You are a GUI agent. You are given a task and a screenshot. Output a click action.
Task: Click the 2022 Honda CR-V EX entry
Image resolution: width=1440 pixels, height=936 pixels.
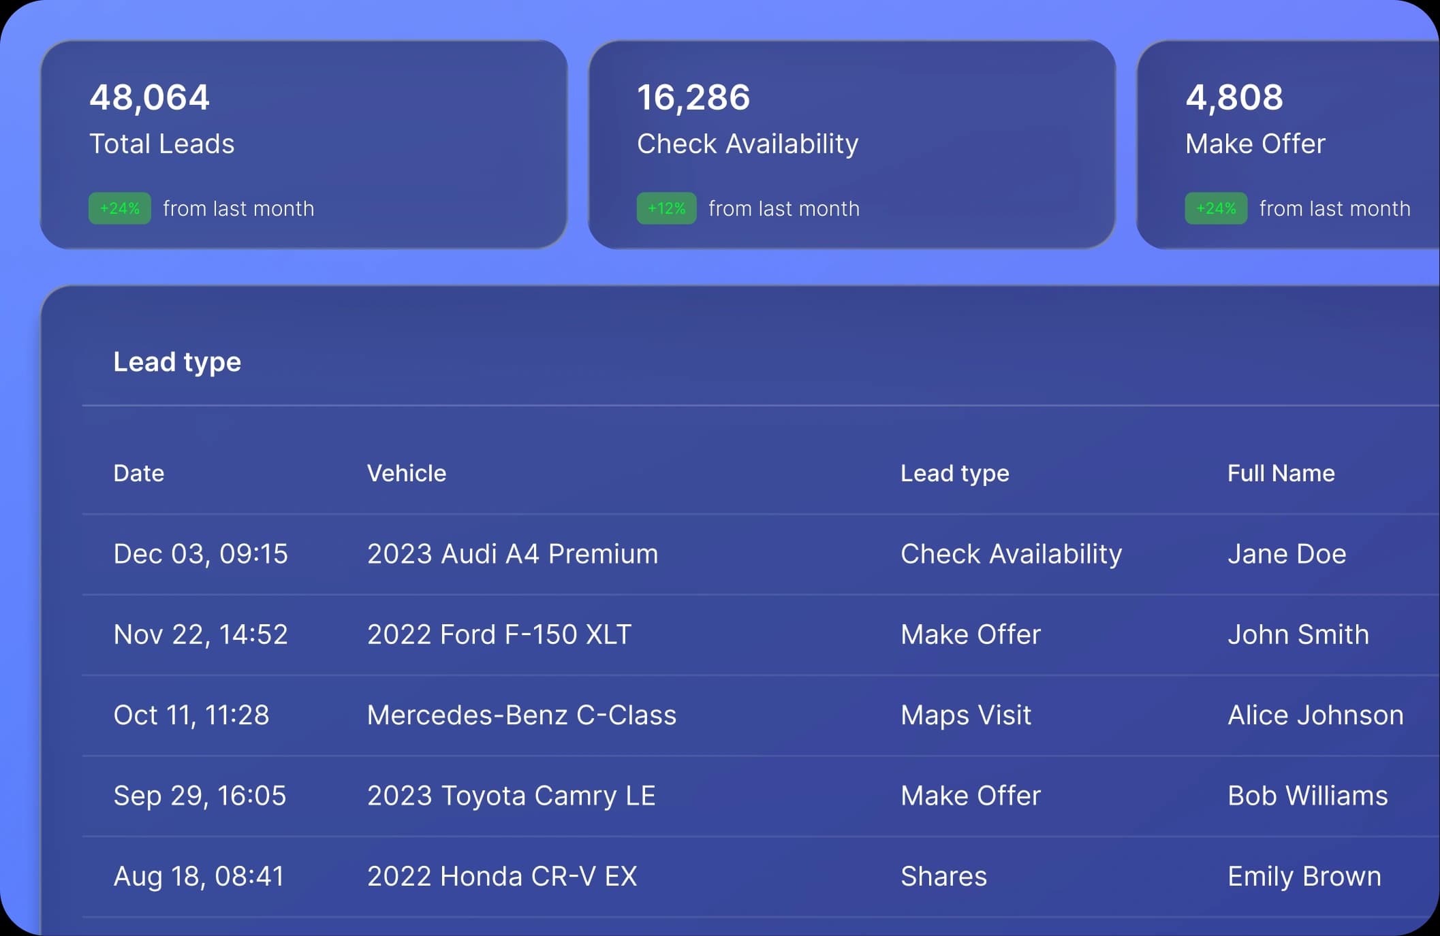502,876
